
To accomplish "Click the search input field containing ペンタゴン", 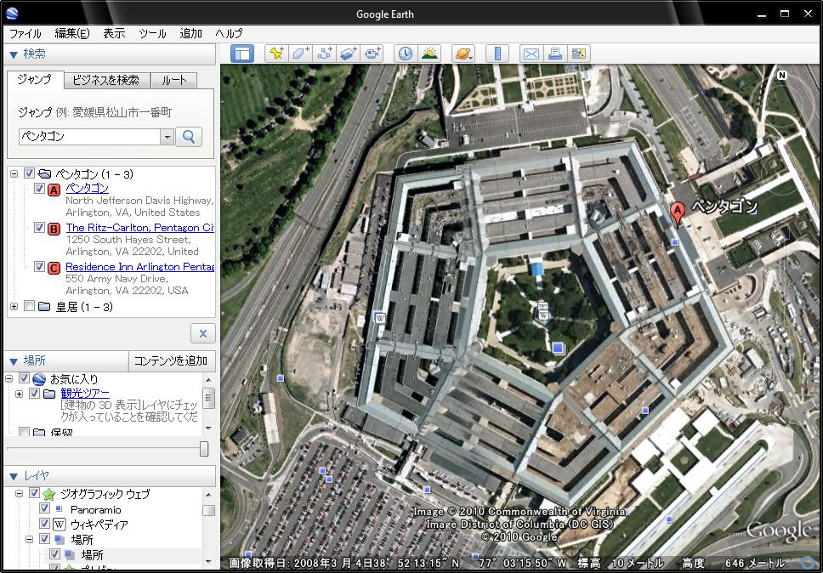I will 89,137.
